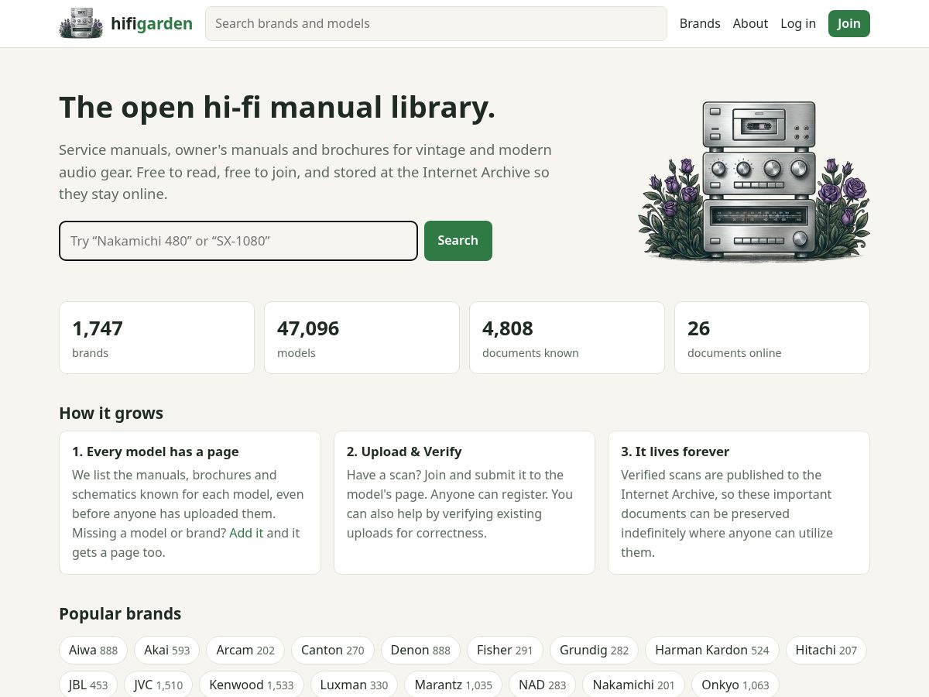Viewport: 929px width, 697px height.
Task: Go to Log in page
Action: [798, 23]
